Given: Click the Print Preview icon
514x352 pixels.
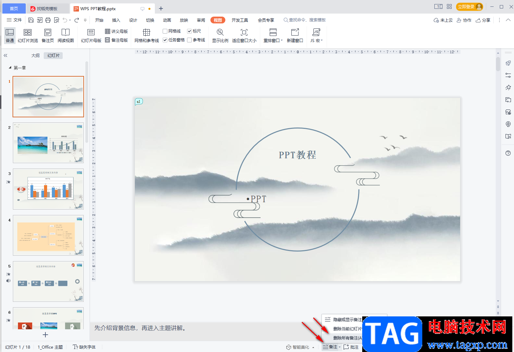Looking at the screenshot, I should coord(57,20).
